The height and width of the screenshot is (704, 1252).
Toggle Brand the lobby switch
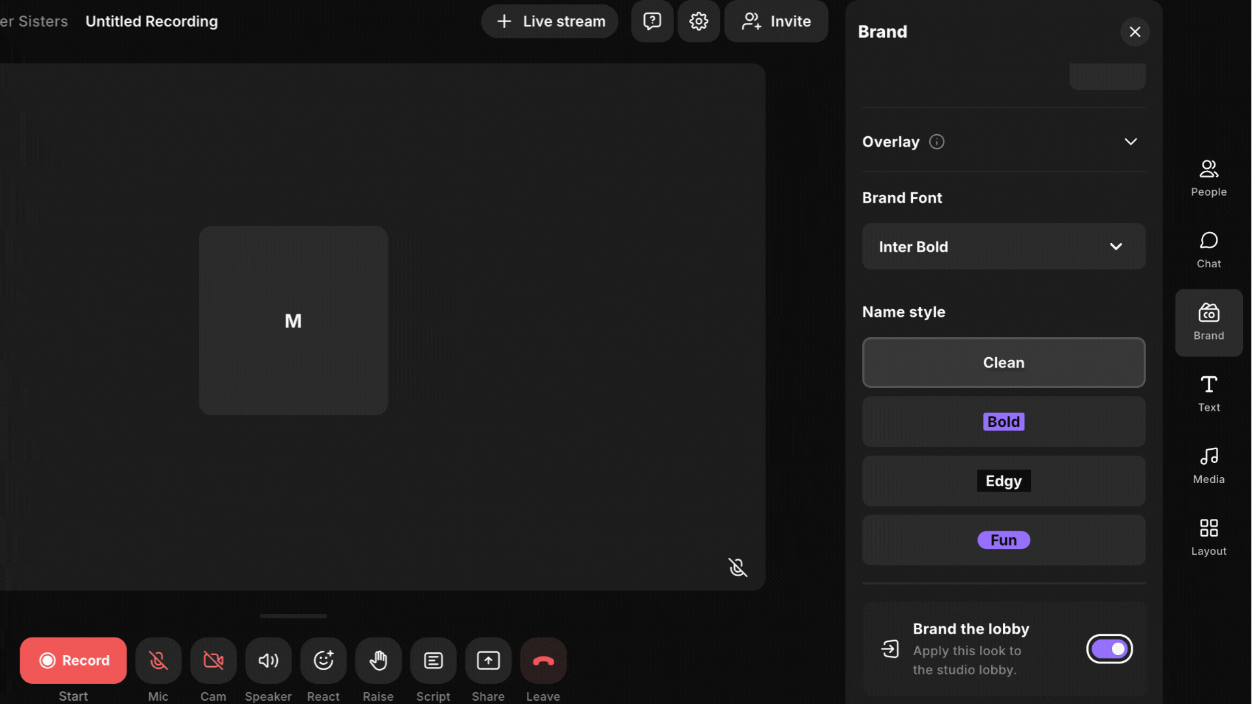[1109, 649]
